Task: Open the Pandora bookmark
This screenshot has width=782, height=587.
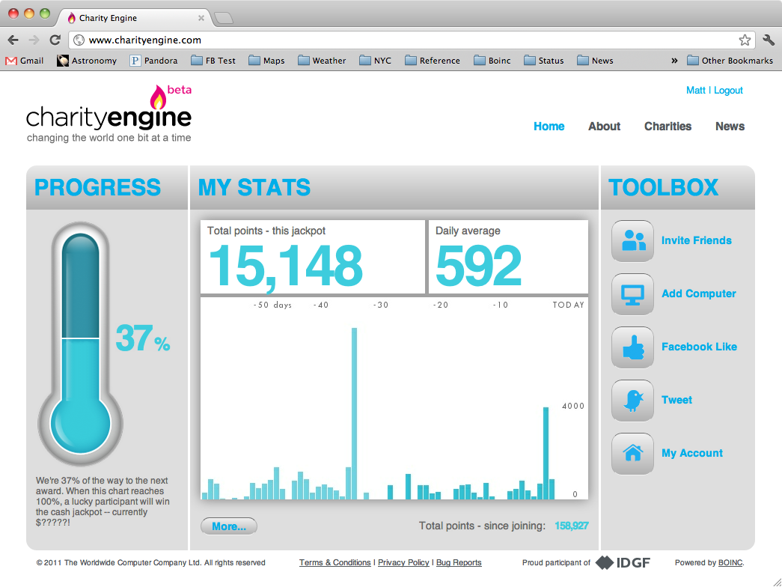Action: tap(153, 61)
